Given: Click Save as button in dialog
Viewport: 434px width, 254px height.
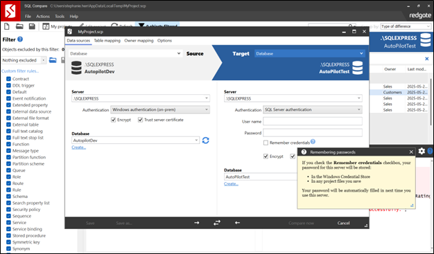Looking at the screenshot, I should [x=123, y=223].
